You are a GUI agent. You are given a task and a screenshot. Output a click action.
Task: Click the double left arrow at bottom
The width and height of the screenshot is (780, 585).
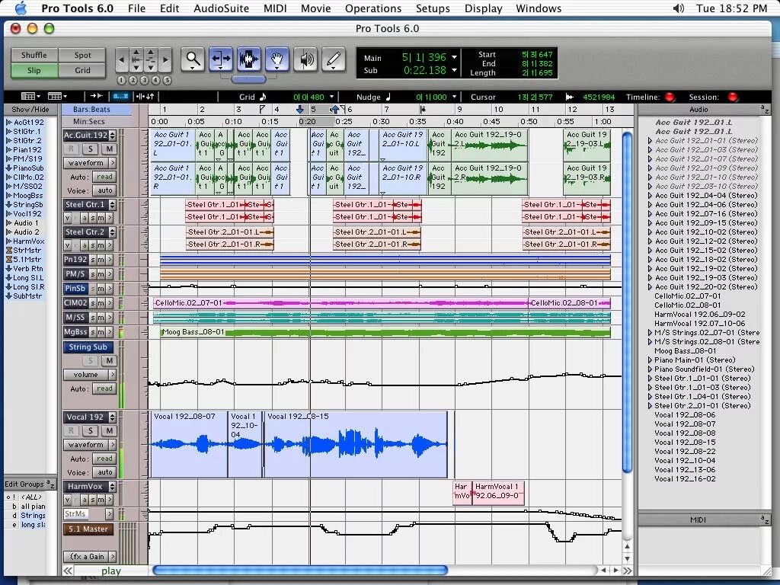(x=68, y=571)
